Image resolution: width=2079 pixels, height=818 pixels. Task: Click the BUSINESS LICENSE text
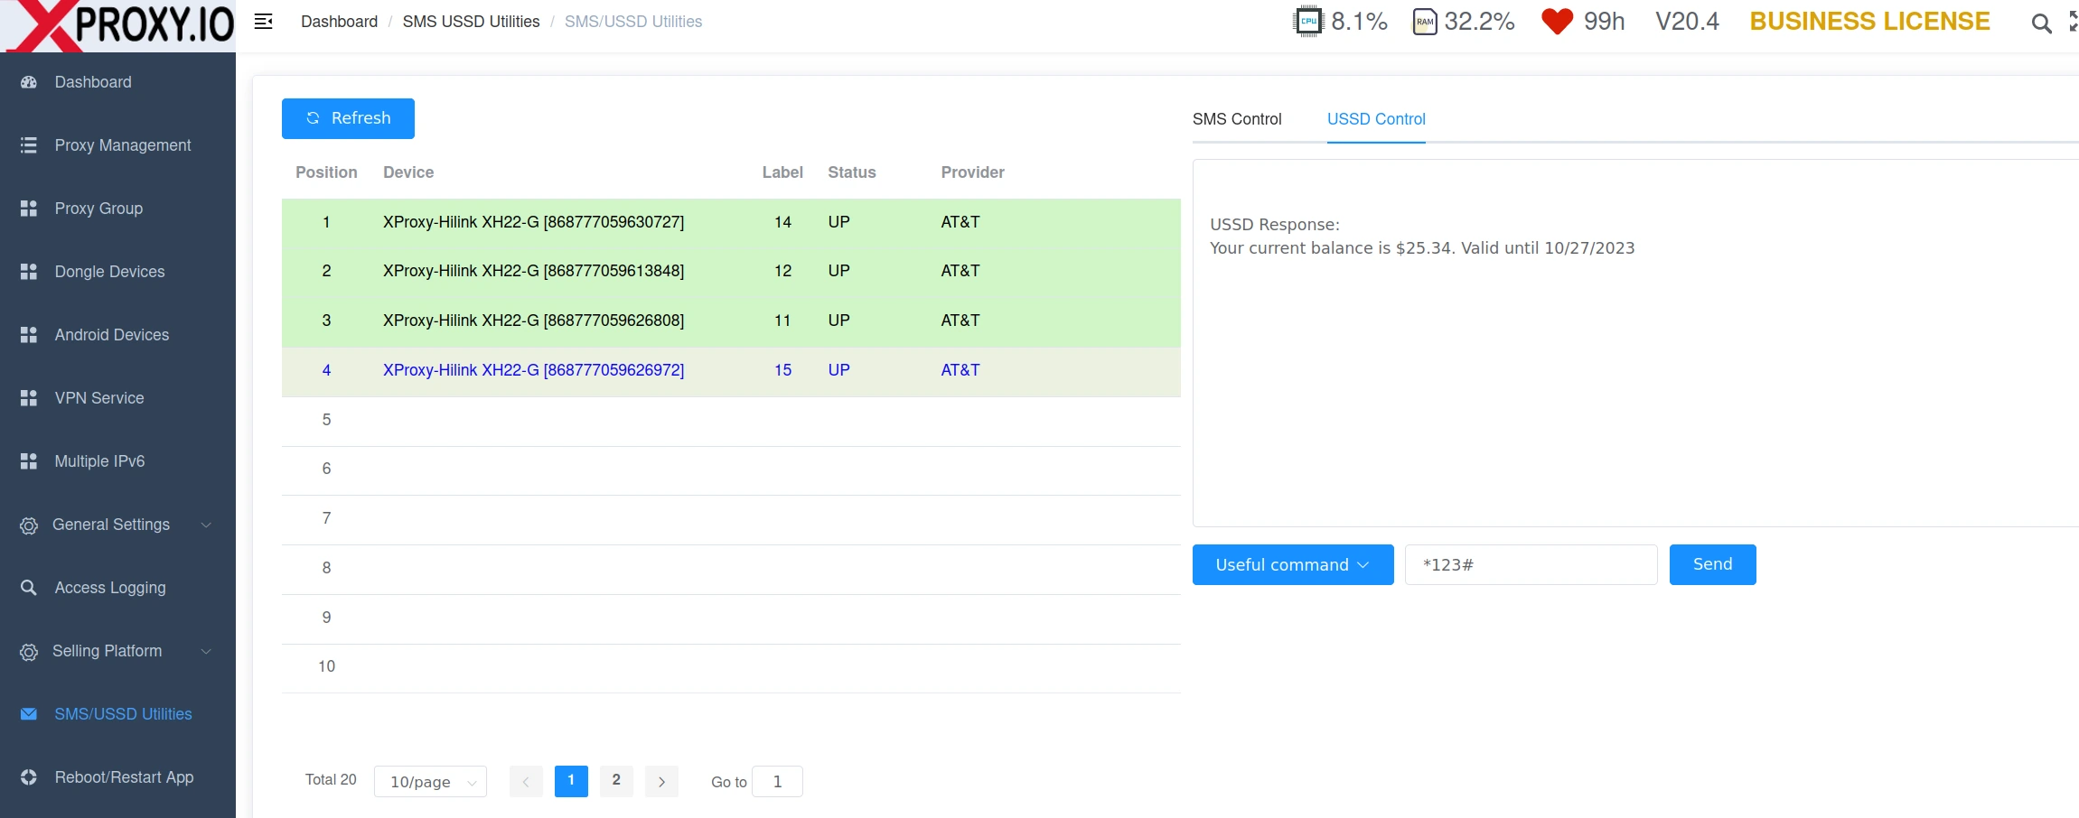coord(1869,22)
